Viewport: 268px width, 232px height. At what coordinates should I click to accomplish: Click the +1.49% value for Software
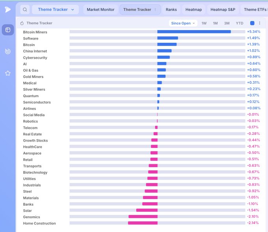pos(253,38)
